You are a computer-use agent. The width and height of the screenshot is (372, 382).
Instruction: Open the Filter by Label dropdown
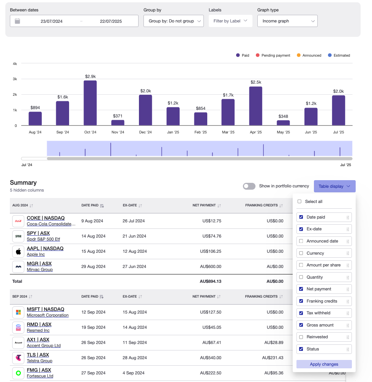point(230,21)
